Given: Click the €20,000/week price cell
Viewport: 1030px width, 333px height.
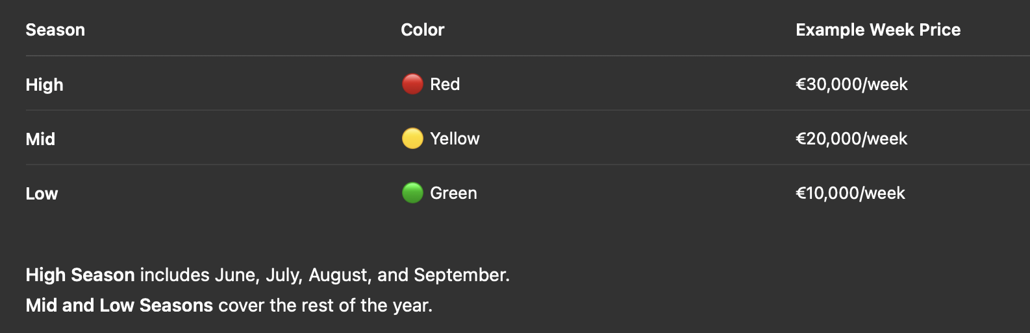Looking at the screenshot, I should pos(851,139).
